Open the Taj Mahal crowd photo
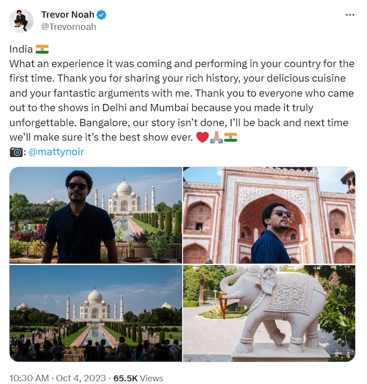The width and height of the screenshot is (367, 384). (x=96, y=313)
